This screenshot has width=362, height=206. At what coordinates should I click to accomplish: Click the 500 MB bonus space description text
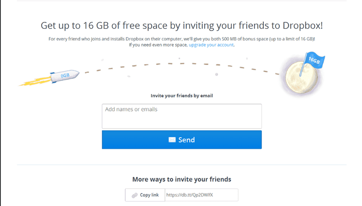182,39
